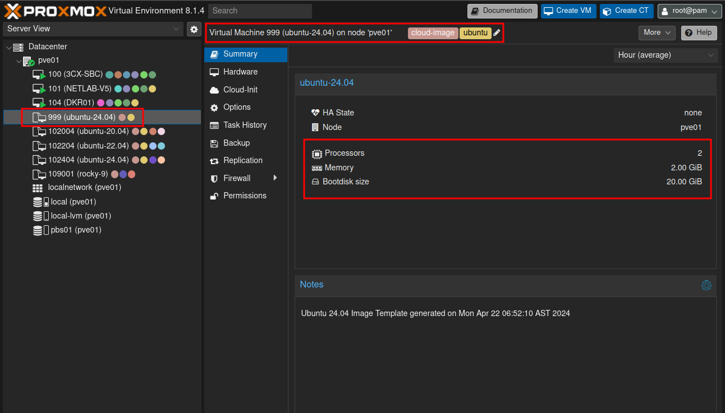This screenshot has height=413, width=725.
Task: Click the purple tag dot of 109001 (rocky-9)
Action: click(123, 174)
